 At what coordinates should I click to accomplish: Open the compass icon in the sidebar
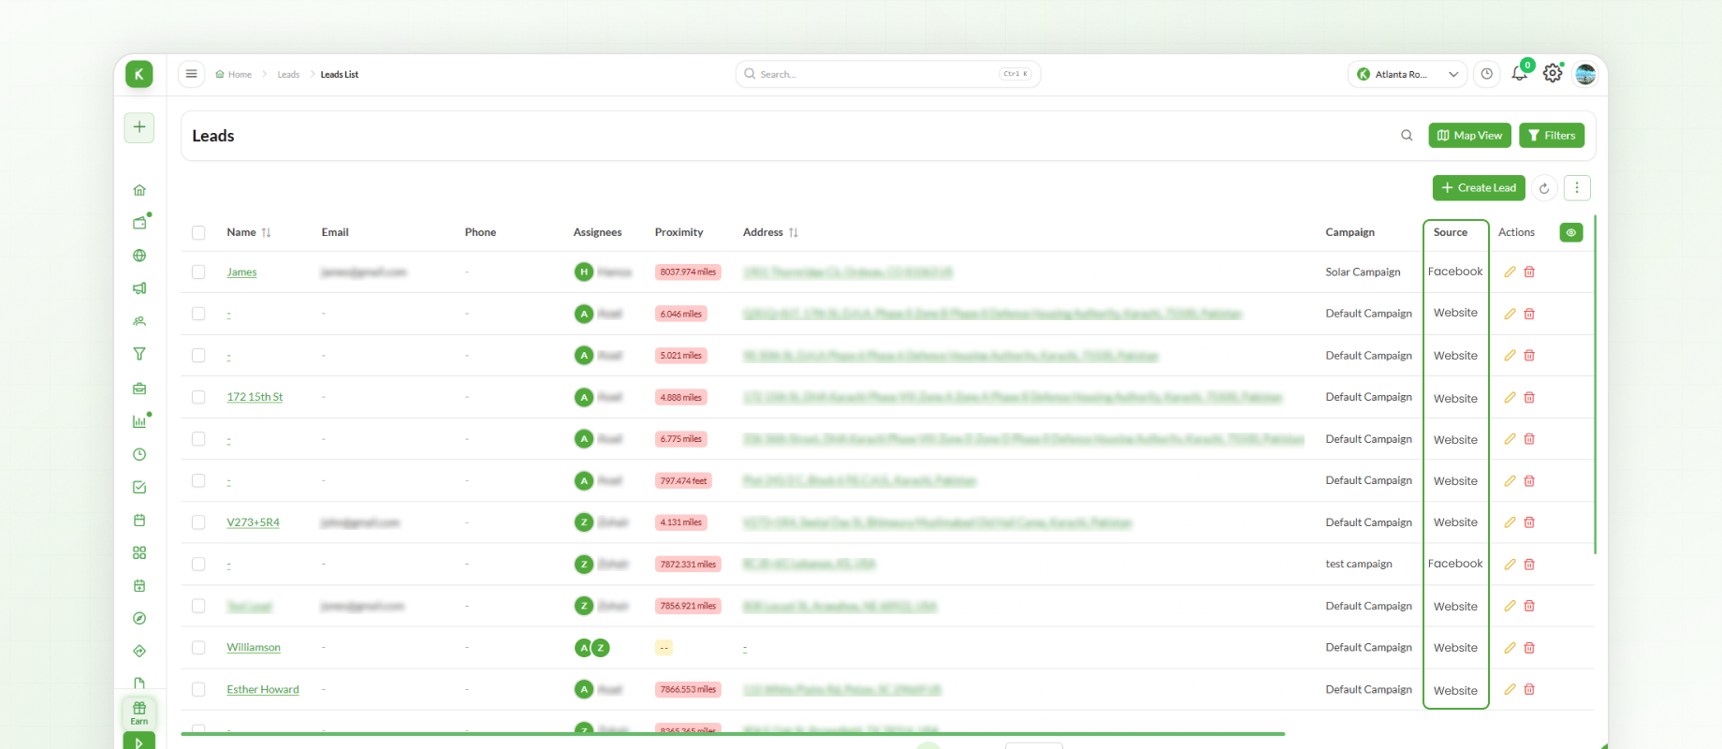pyautogui.click(x=139, y=618)
